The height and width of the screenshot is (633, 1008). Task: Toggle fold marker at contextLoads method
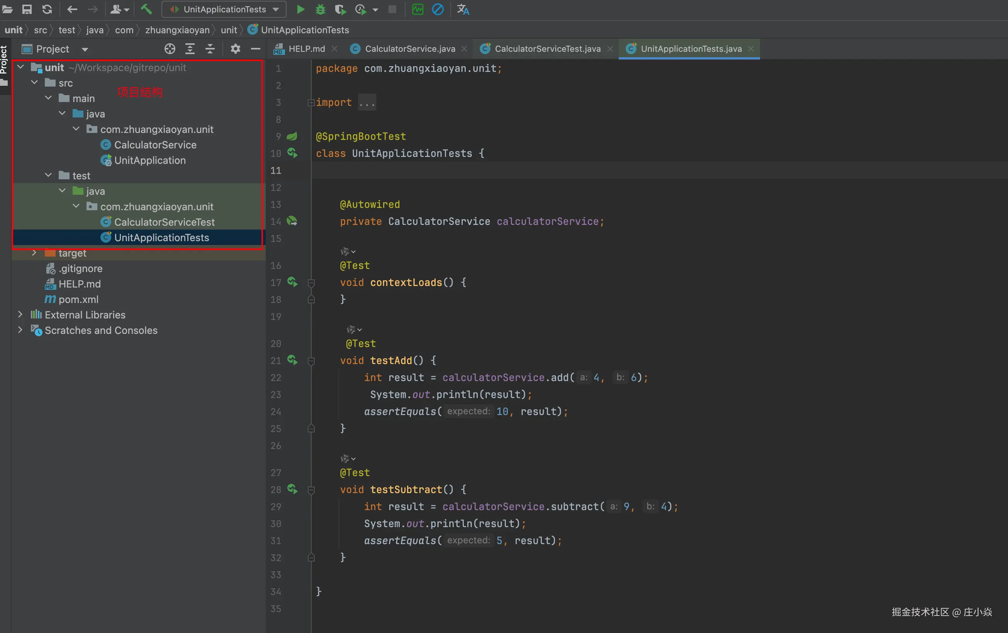(311, 282)
